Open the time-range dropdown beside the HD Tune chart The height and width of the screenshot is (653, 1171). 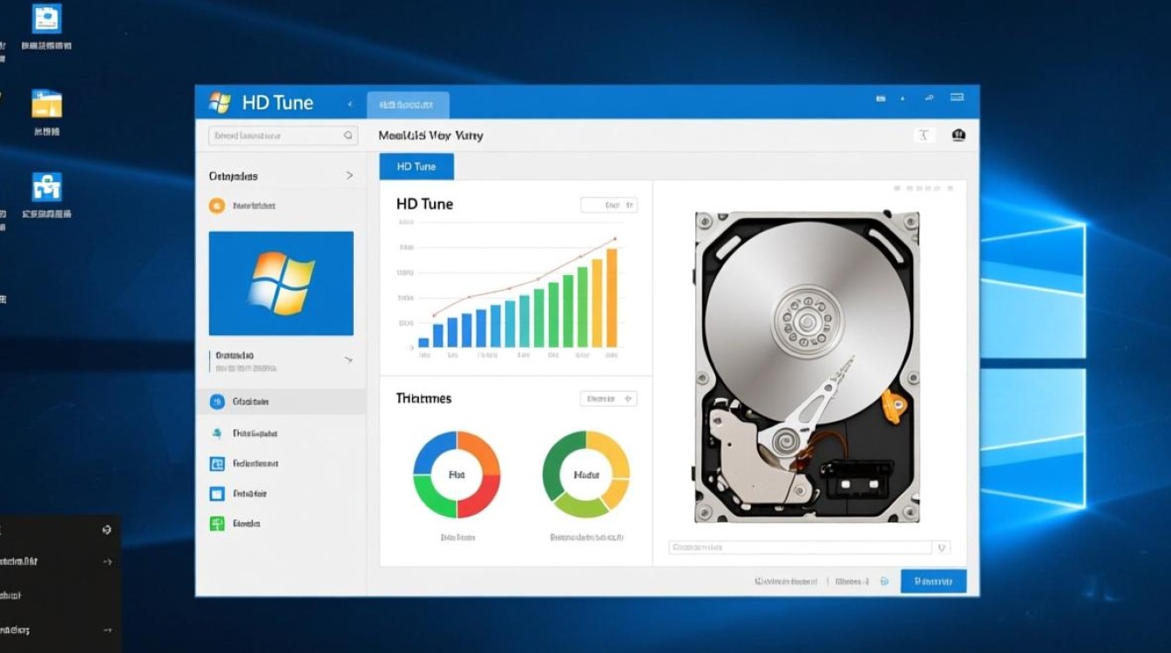(609, 204)
